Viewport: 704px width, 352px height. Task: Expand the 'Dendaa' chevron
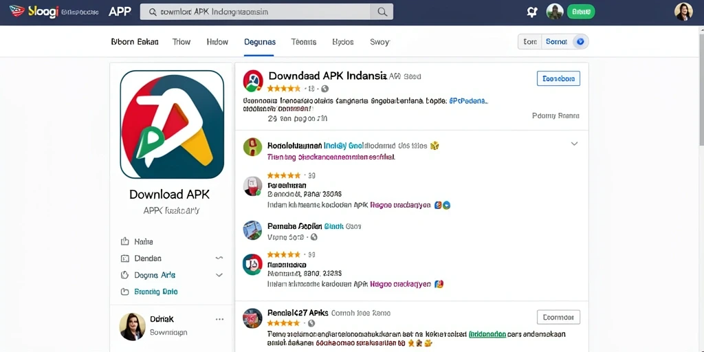pyautogui.click(x=219, y=258)
